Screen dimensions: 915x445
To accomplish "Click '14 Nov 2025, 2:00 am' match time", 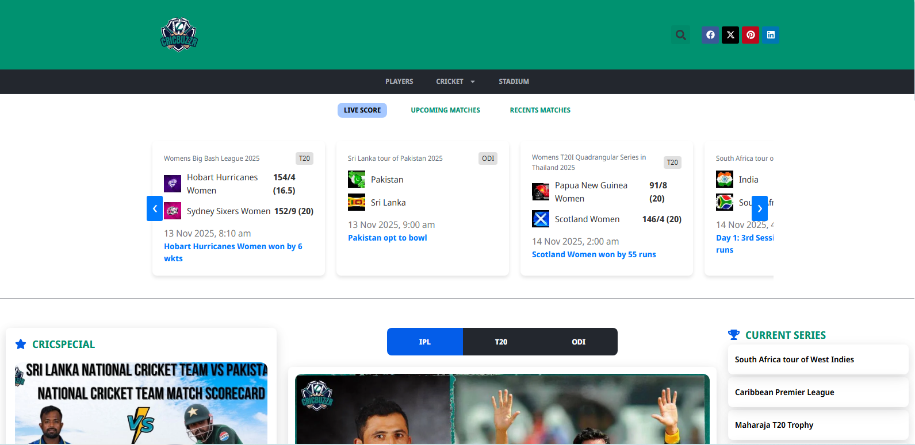I will click(x=576, y=242).
